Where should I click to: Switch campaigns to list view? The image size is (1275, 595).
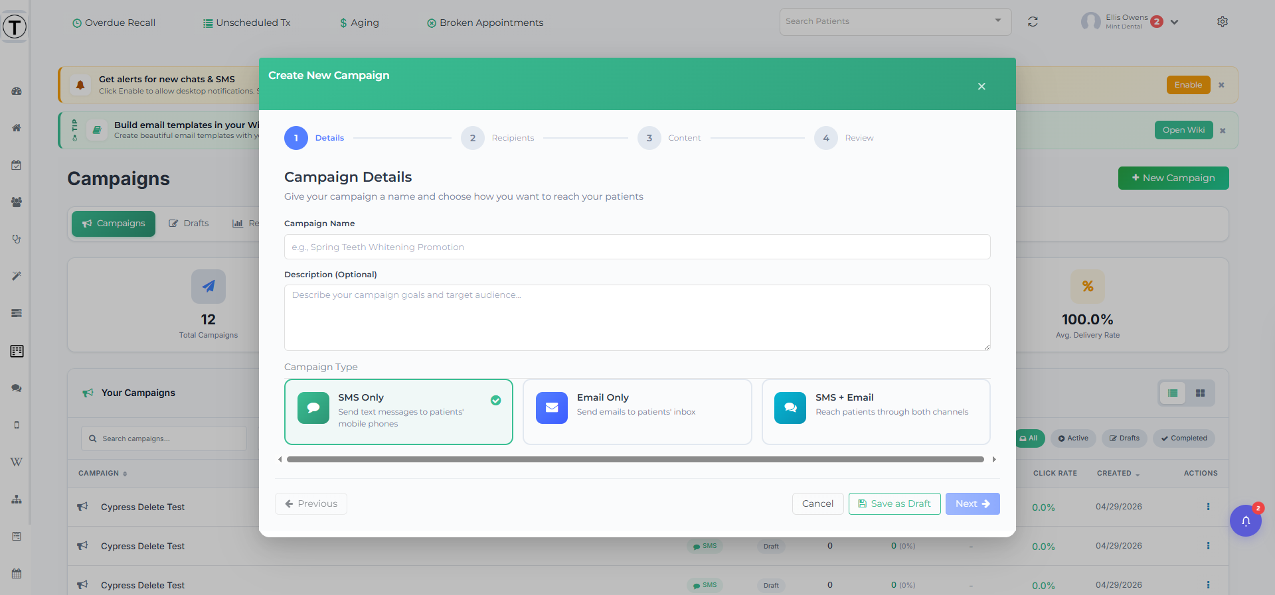point(1173,393)
